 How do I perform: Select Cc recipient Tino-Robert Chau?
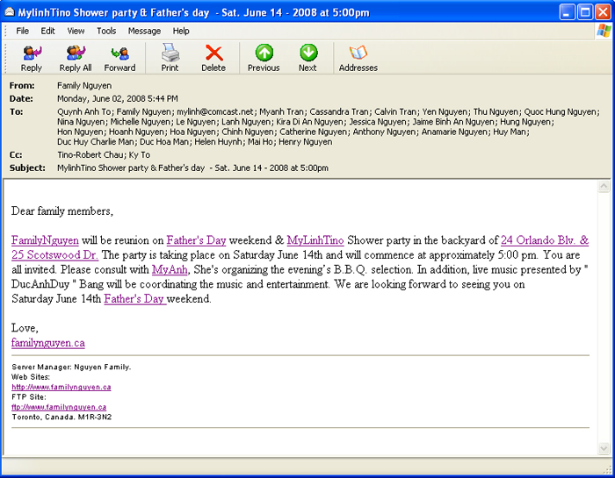(x=90, y=155)
